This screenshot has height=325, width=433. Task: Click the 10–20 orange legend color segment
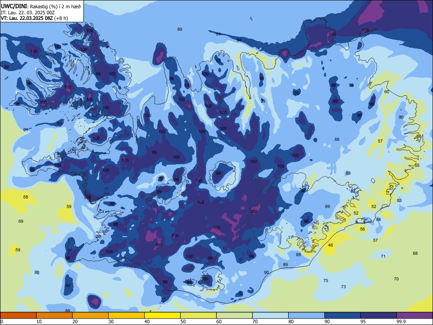pyautogui.click(x=55, y=315)
